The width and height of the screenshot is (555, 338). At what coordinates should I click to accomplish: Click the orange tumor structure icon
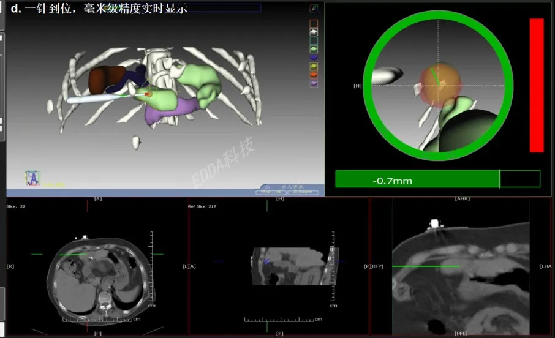314,74
